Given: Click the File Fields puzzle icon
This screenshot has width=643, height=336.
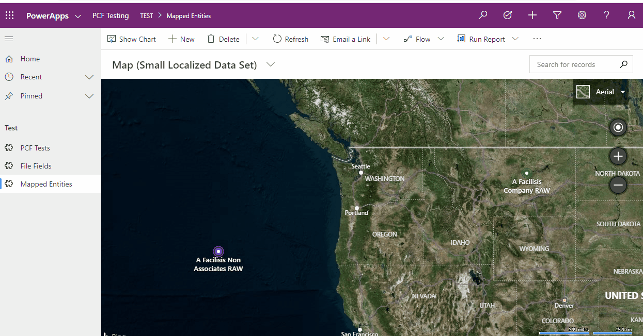Looking at the screenshot, I should pyautogui.click(x=9, y=166).
